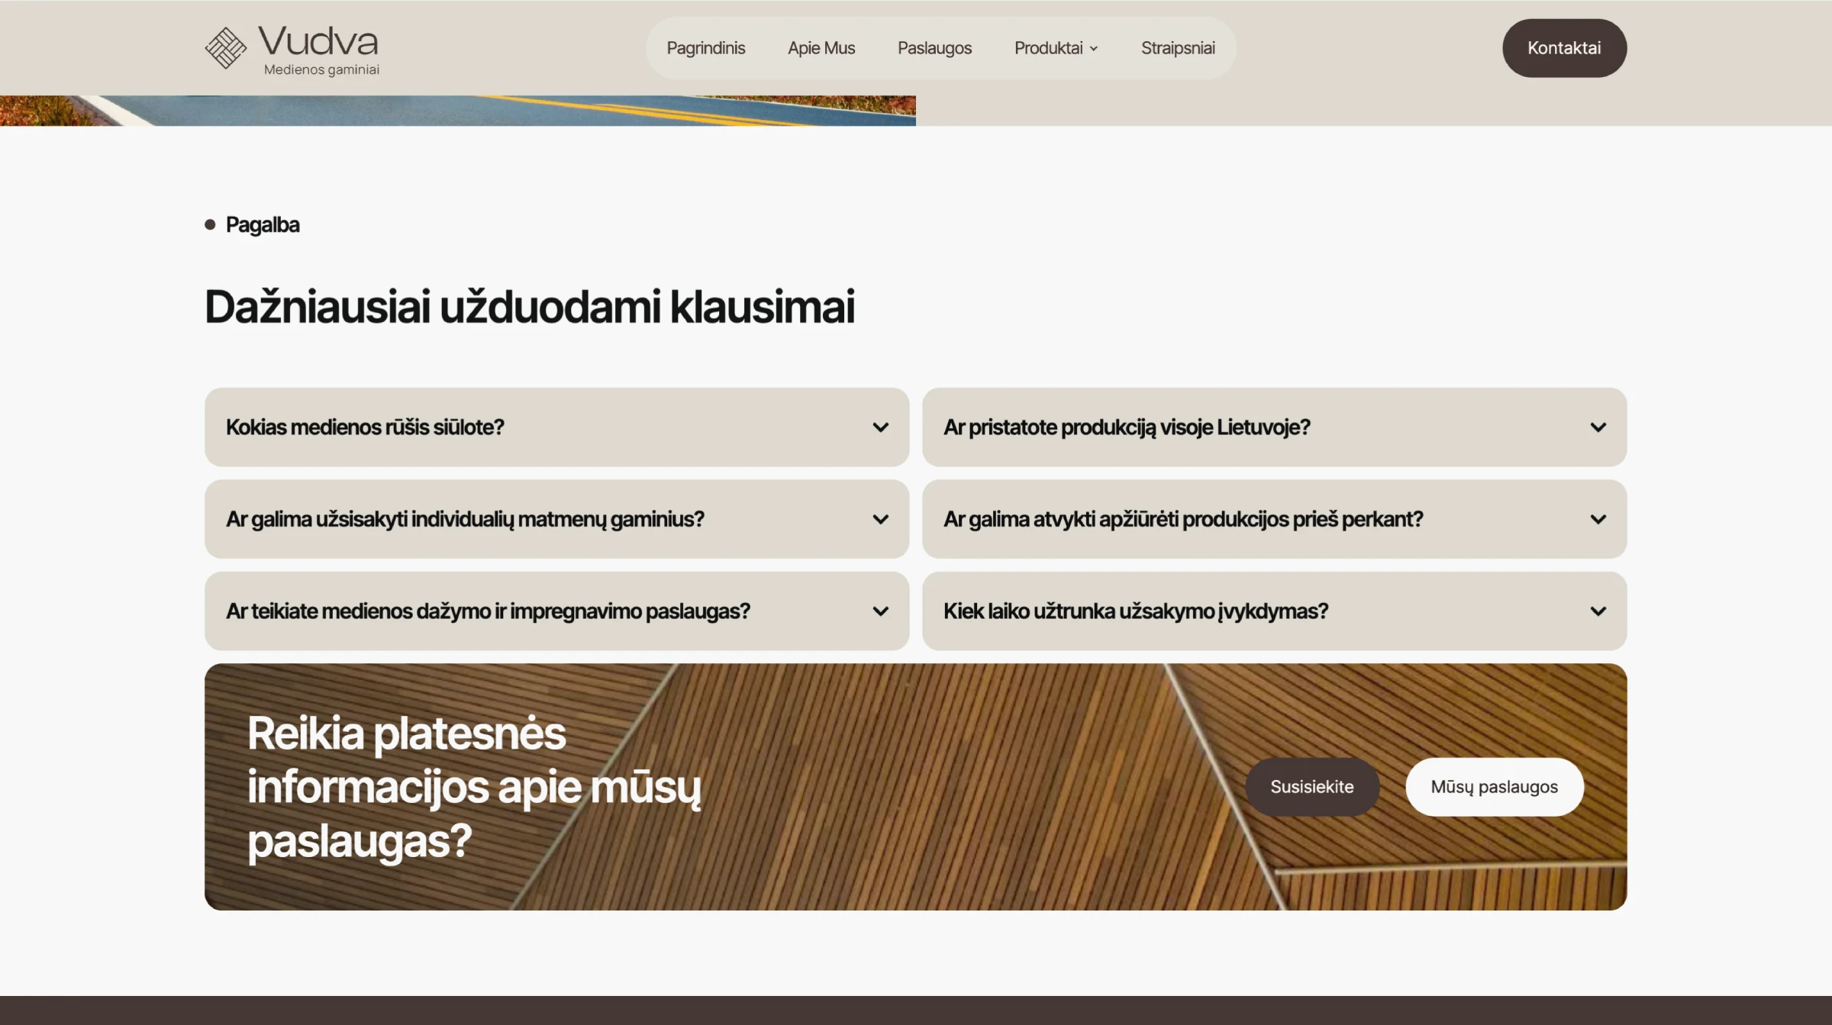Click the small chevron next to Produktai

[1094, 49]
